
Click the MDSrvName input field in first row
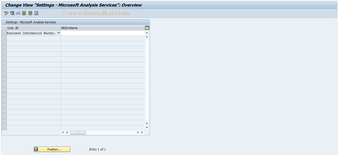(x=103, y=33)
